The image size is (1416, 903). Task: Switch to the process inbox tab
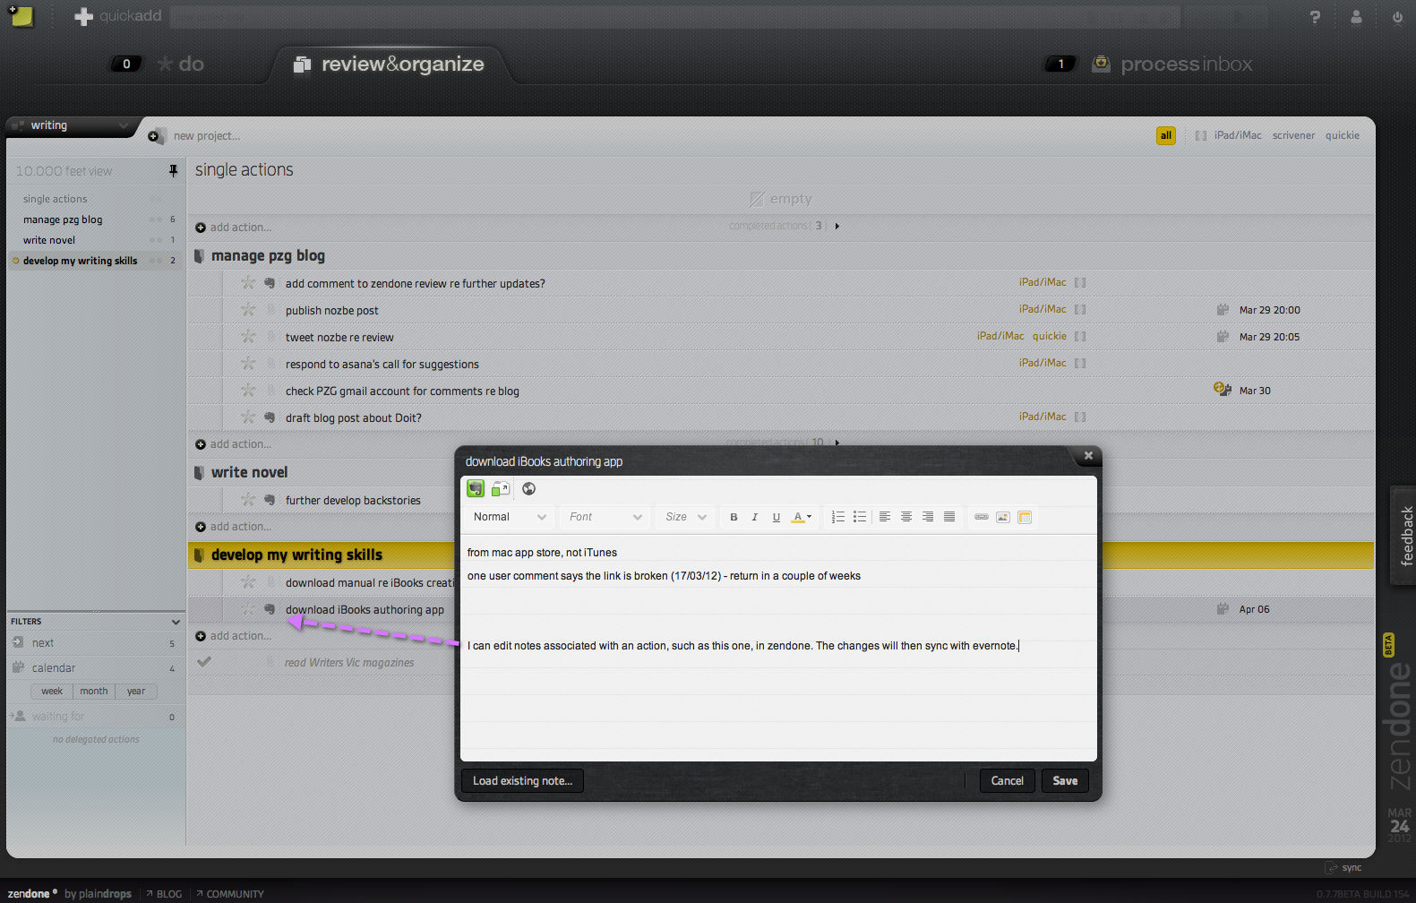click(1185, 64)
